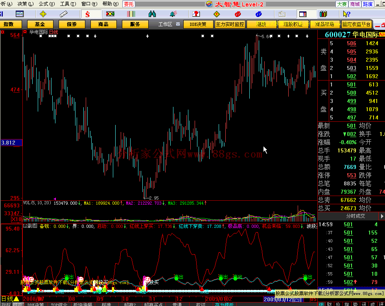
Task: Click the window layout icon
Action: (302, 14)
